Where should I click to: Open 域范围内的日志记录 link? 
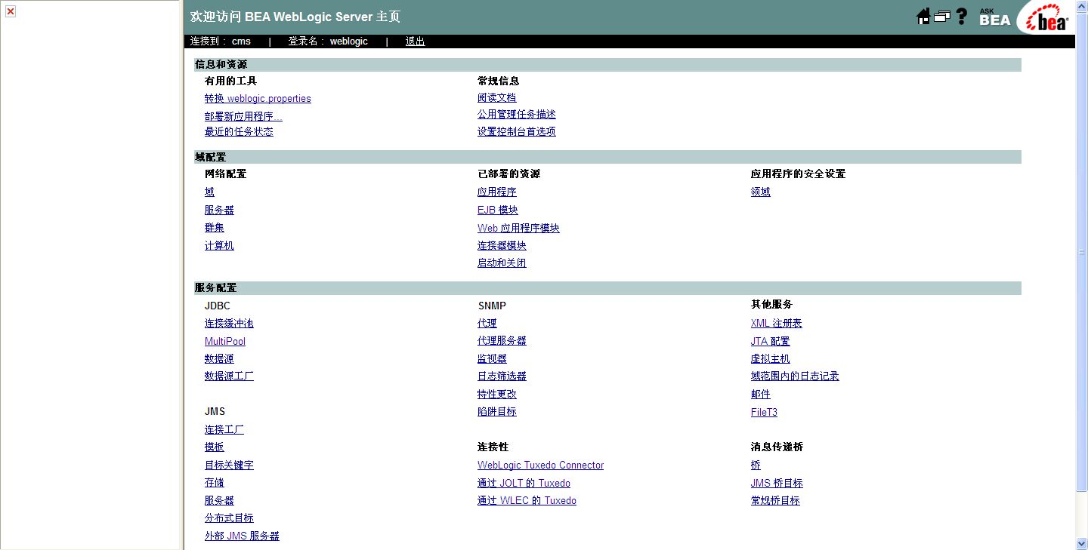click(x=795, y=376)
